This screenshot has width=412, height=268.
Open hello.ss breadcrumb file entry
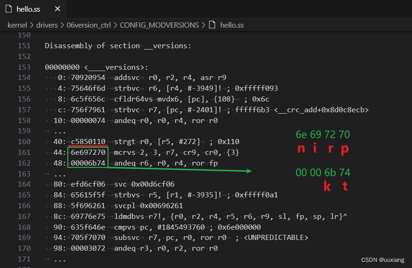(x=232, y=25)
